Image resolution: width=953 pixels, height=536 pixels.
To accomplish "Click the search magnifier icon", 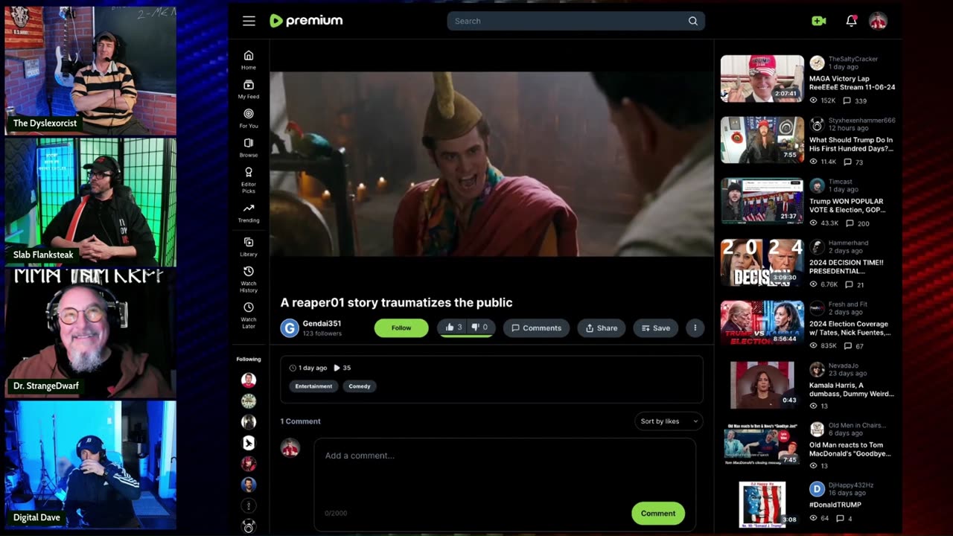I will pos(693,21).
